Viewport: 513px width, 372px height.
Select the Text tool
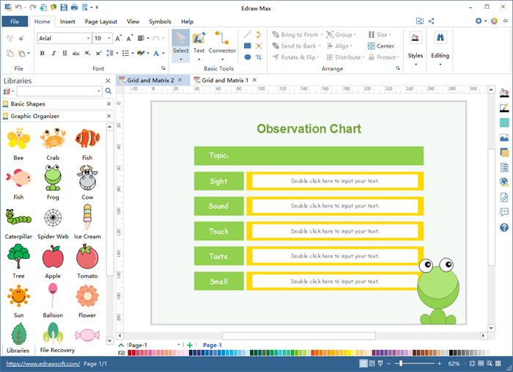(x=199, y=43)
